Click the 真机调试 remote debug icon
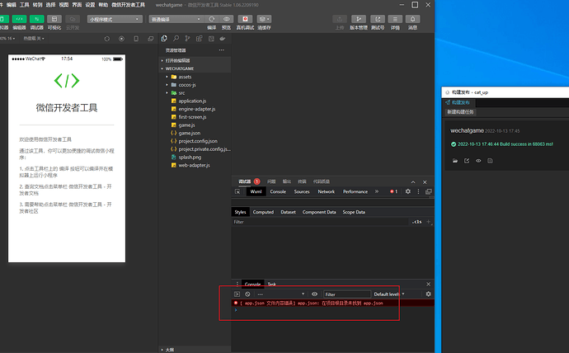The image size is (569, 353). 245,19
